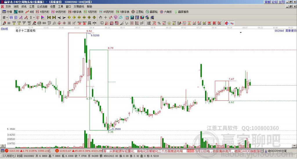Jump to first bar icon
This screenshot has width=297, height=159.
(49, 18)
